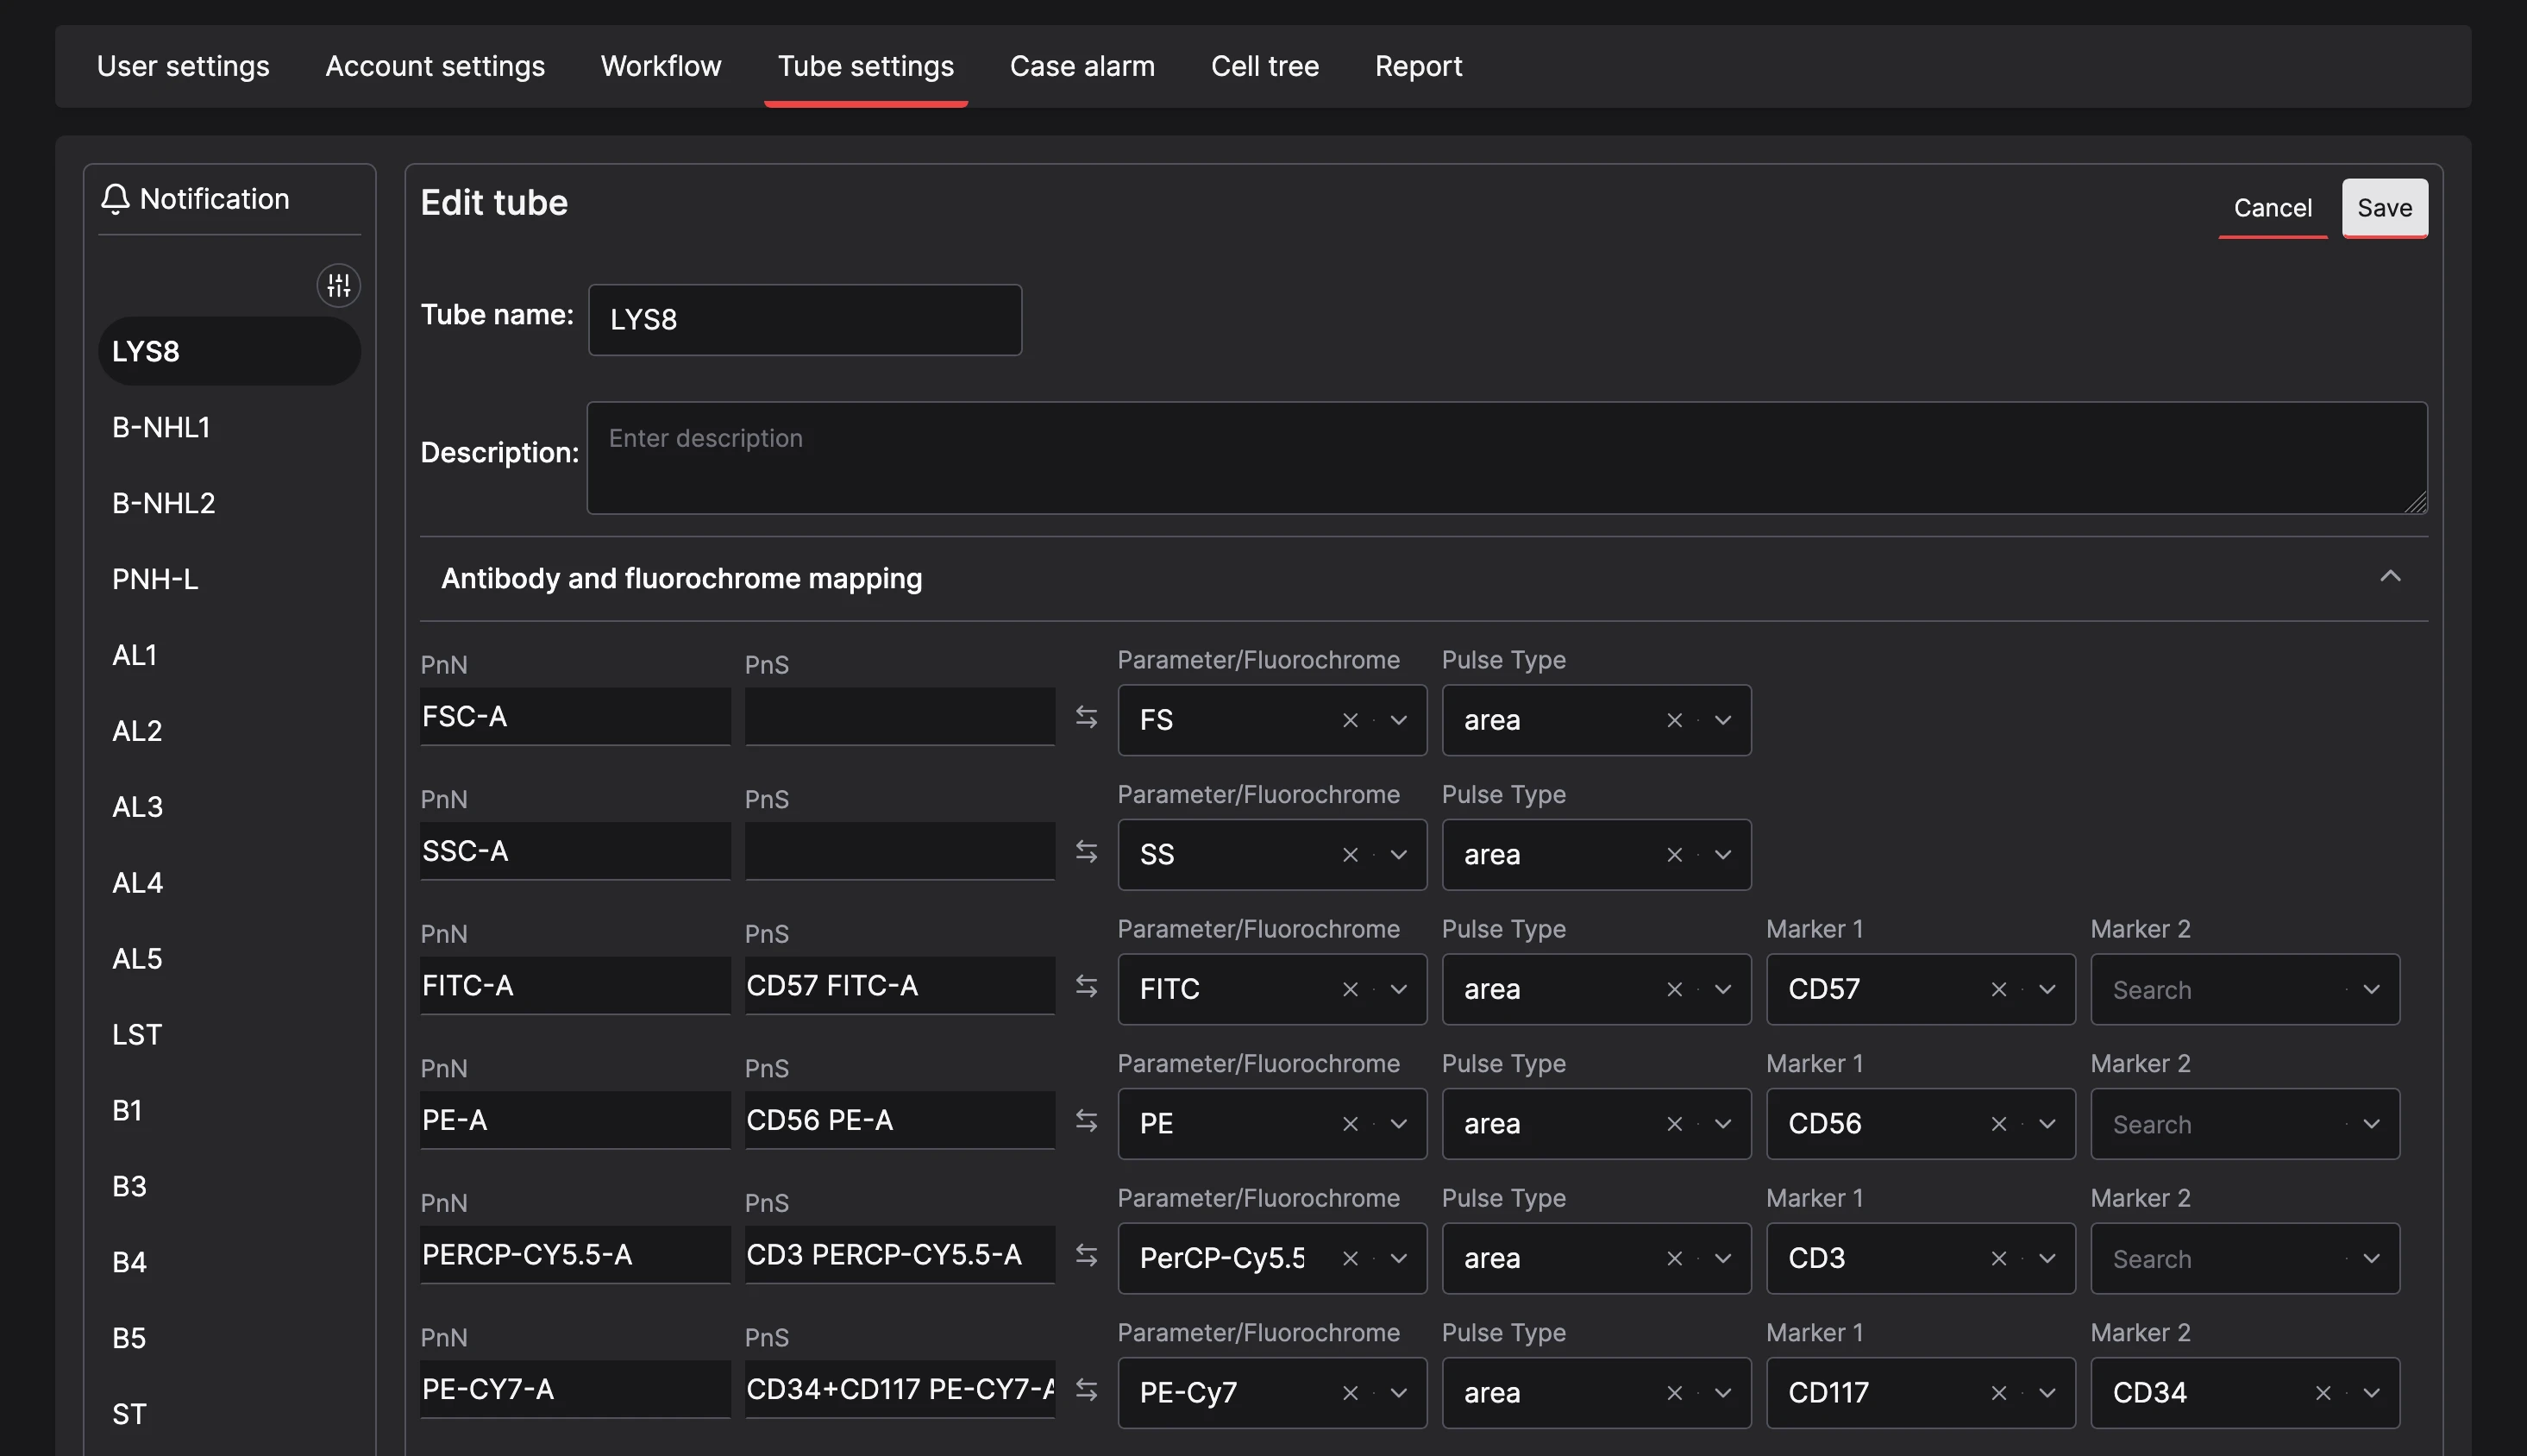Click swap arrows icon in SSC-A row
The height and width of the screenshot is (1456, 2527).
(x=1087, y=851)
